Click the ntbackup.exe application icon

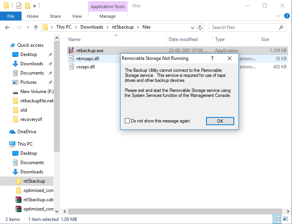72,50
